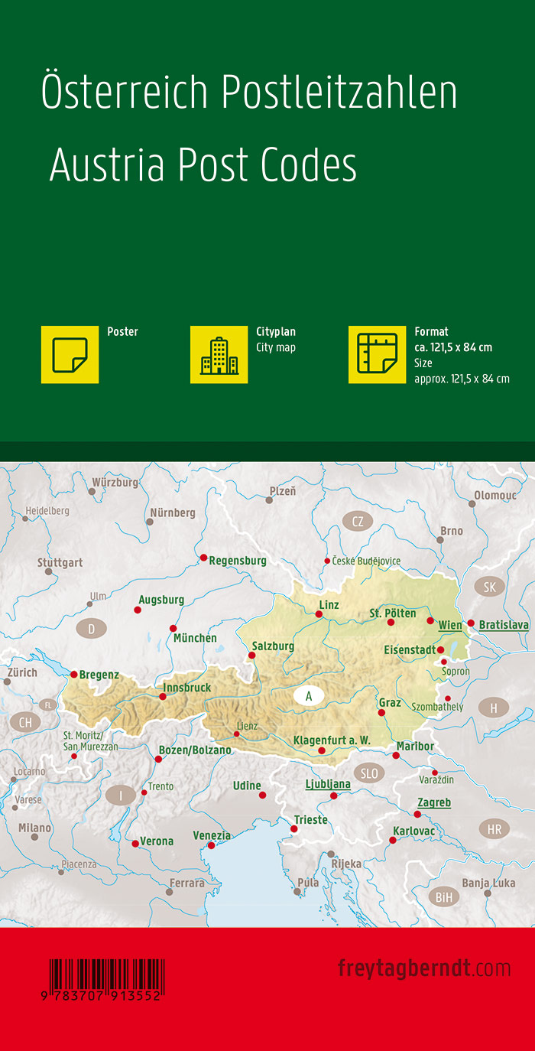Click the underlined Bratislava label

[504, 625]
